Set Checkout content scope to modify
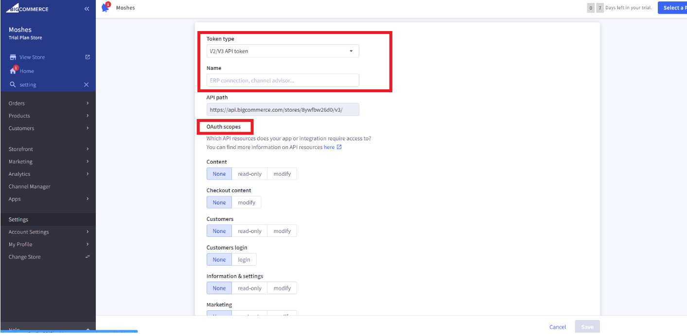 tap(247, 202)
